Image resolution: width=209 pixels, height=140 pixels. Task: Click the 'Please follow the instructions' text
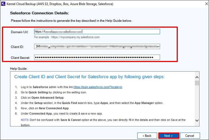click(71, 21)
